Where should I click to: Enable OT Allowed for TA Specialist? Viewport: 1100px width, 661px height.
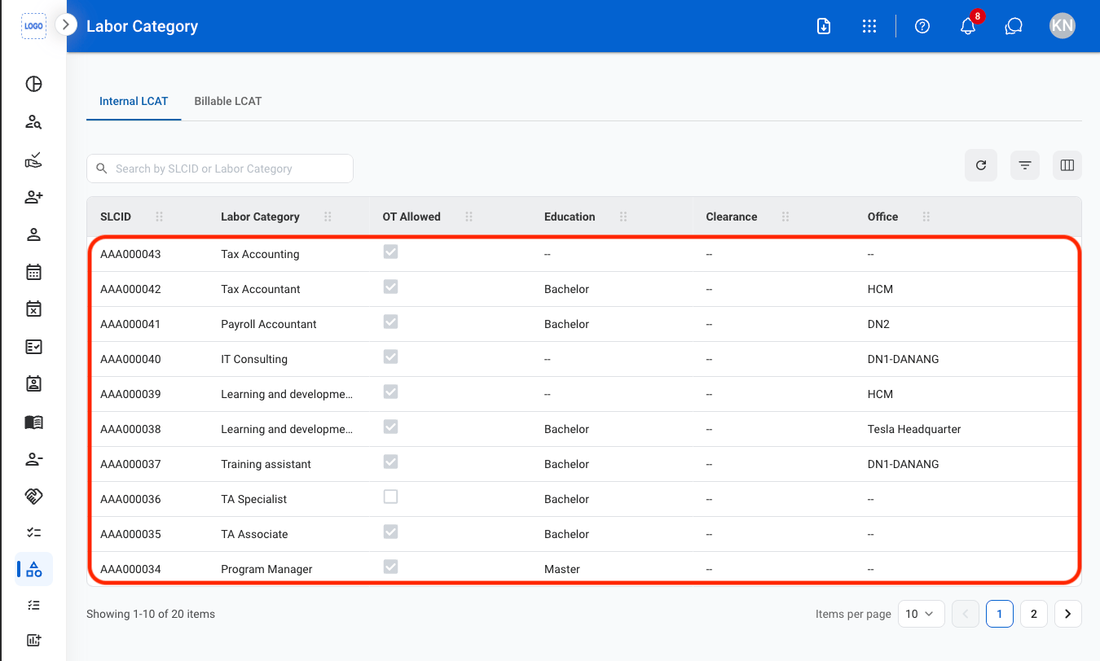391,497
